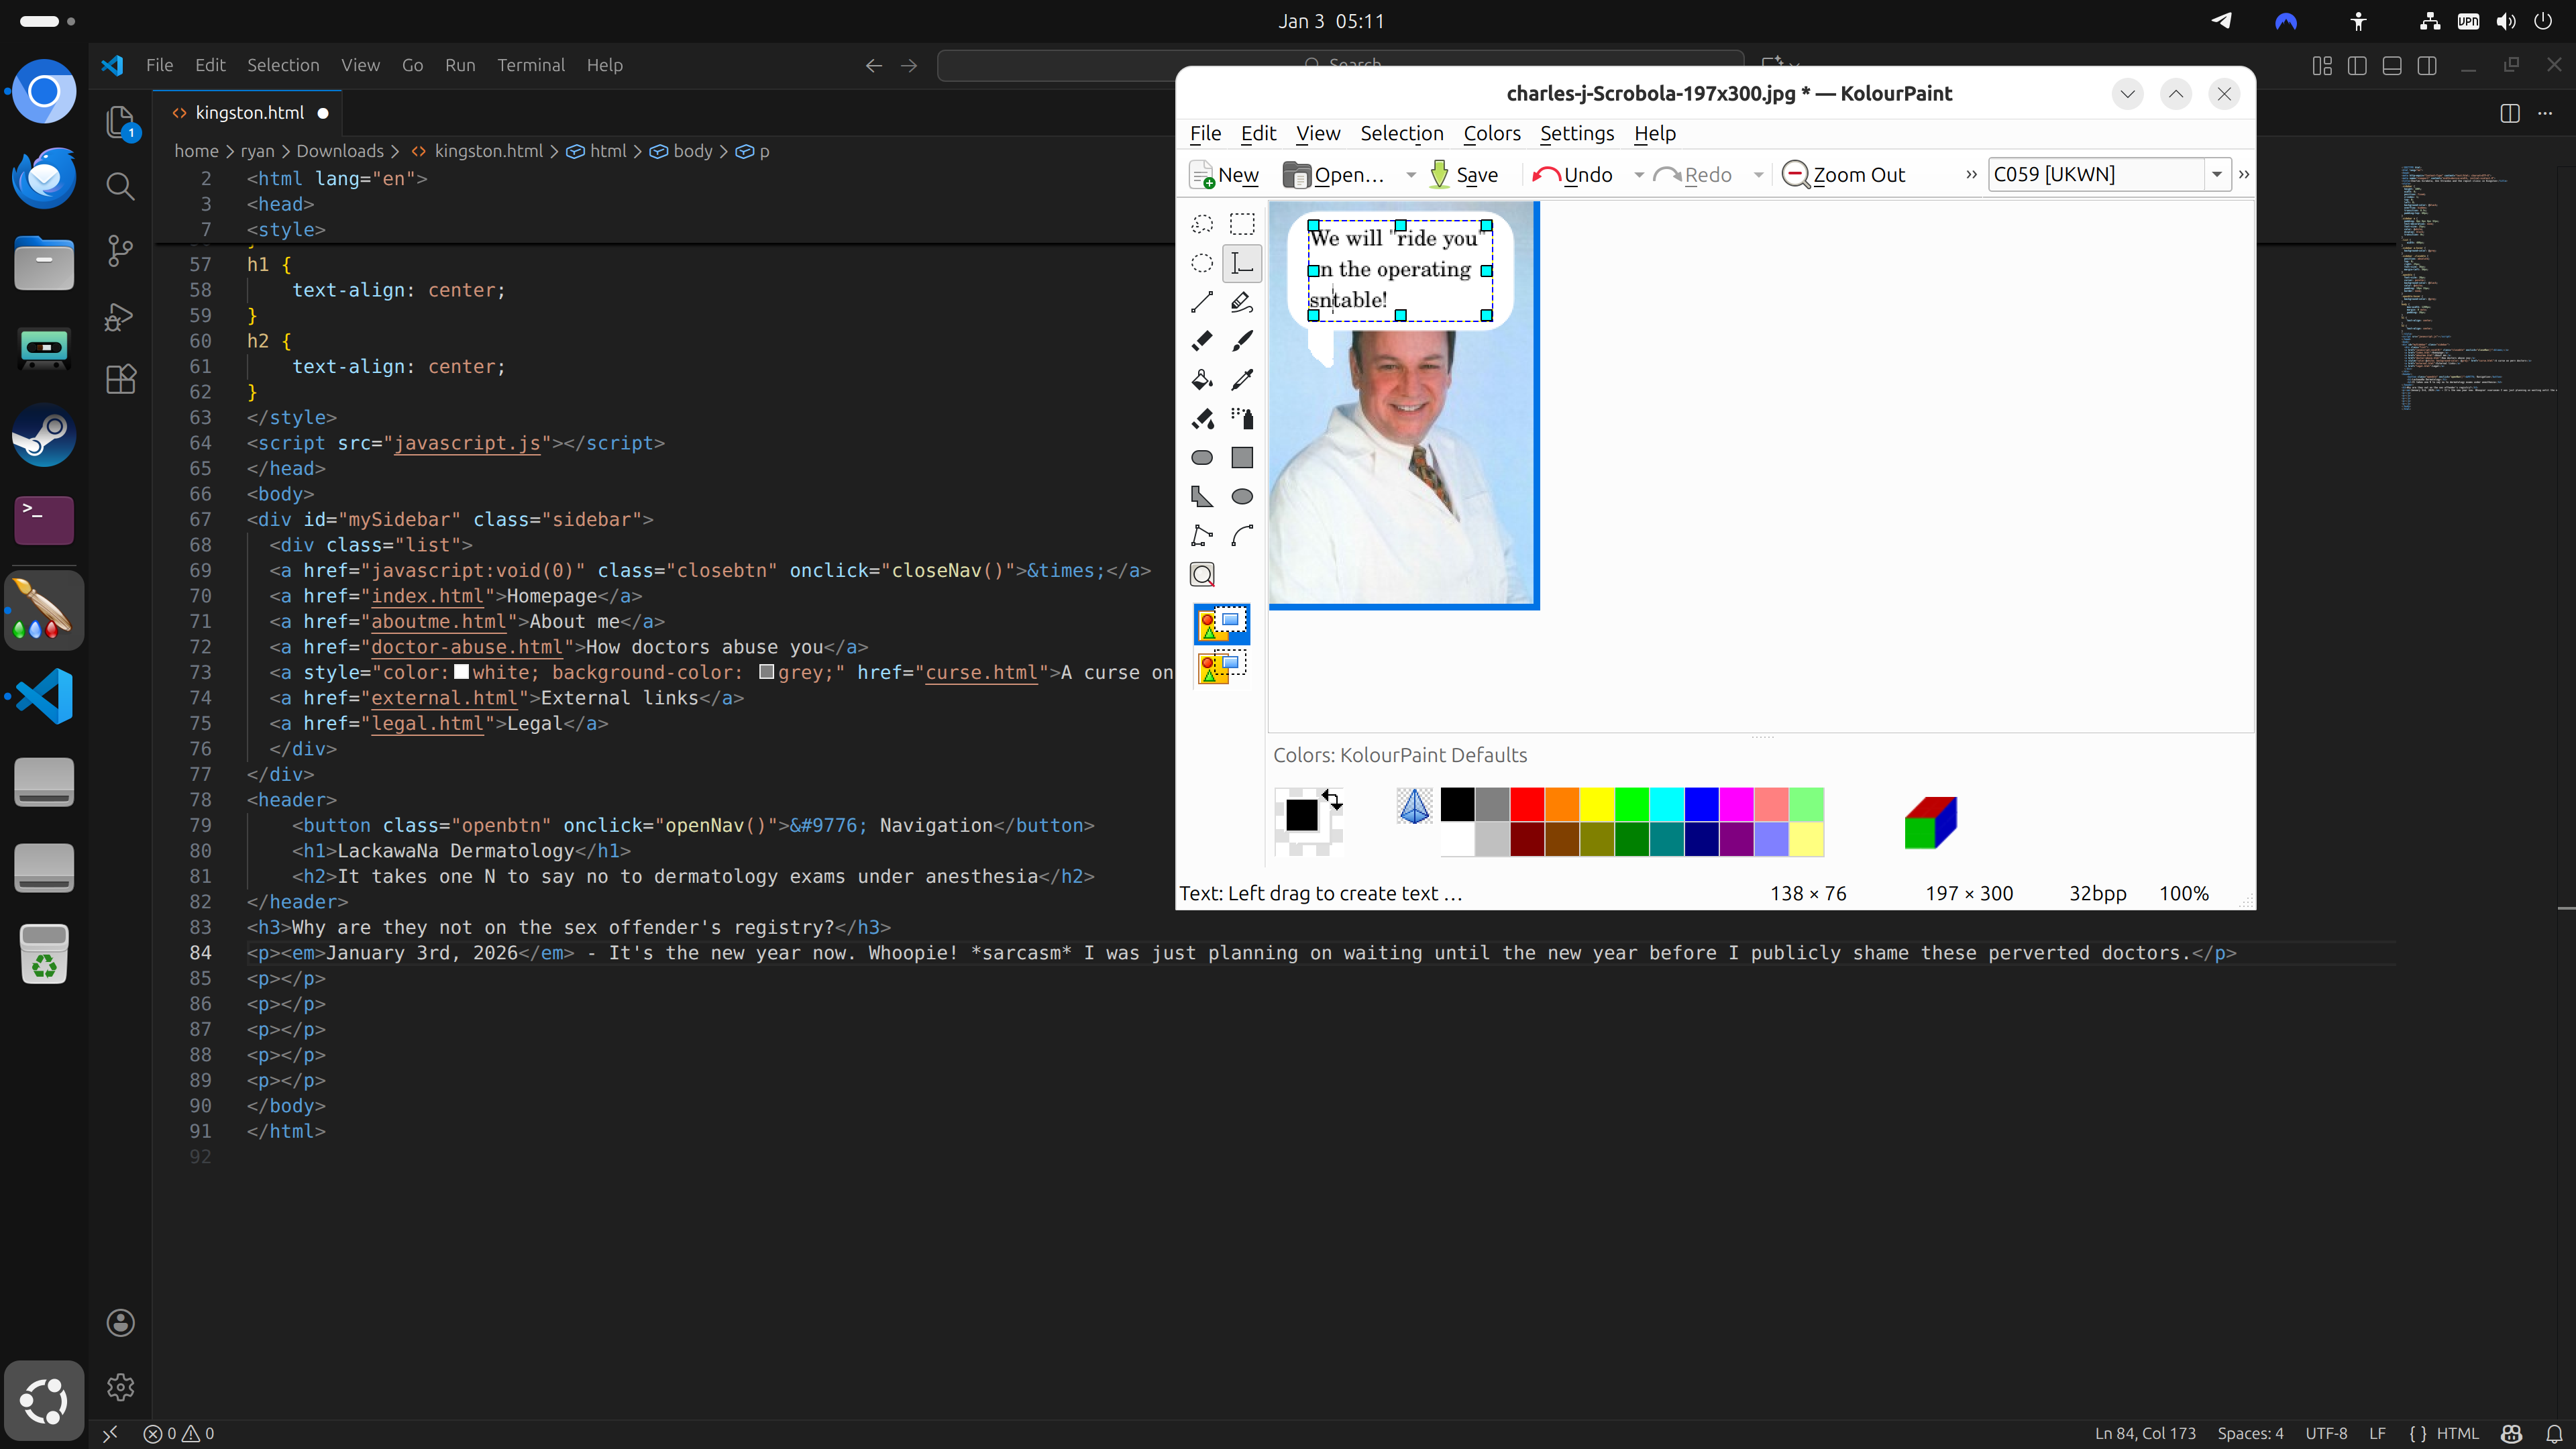Click the Save button
This screenshot has height=1449, width=2576.
pyautogui.click(x=1463, y=175)
